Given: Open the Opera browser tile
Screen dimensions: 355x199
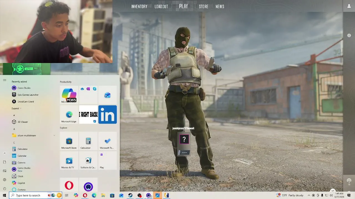Looking at the screenshot, I should [69, 185].
